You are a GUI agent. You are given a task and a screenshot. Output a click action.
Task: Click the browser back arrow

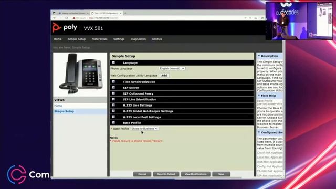tap(55, 18)
